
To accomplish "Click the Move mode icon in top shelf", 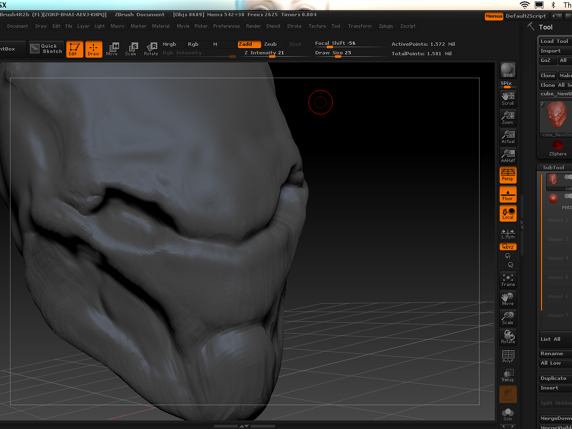I will point(112,49).
